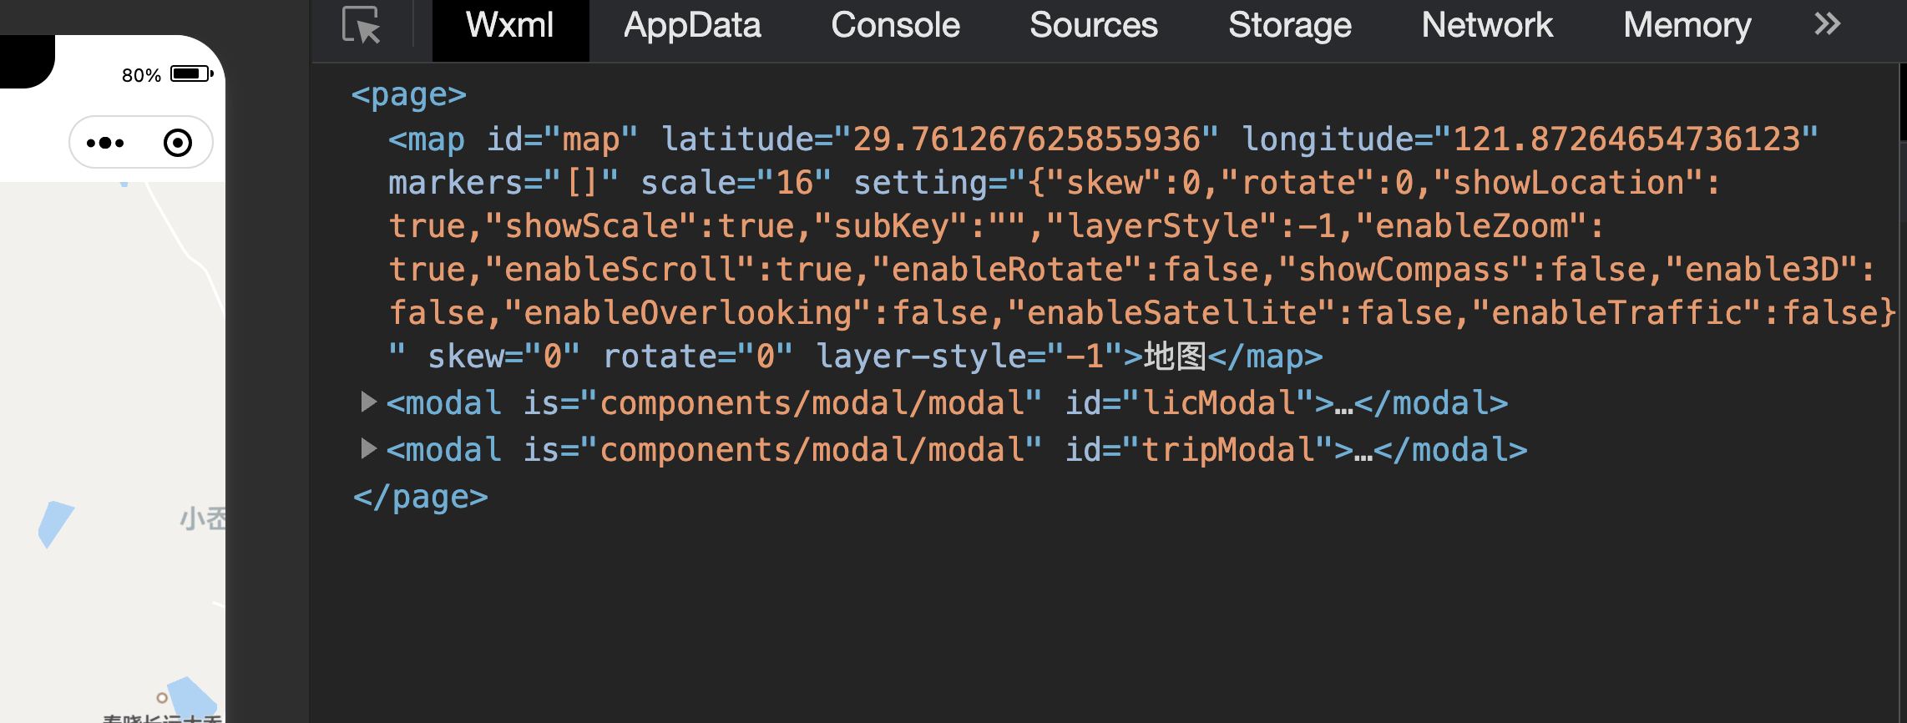This screenshot has height=723, width=1907.
Task: Click the layer-style="-1" attribute
Action: pos(969,356)
